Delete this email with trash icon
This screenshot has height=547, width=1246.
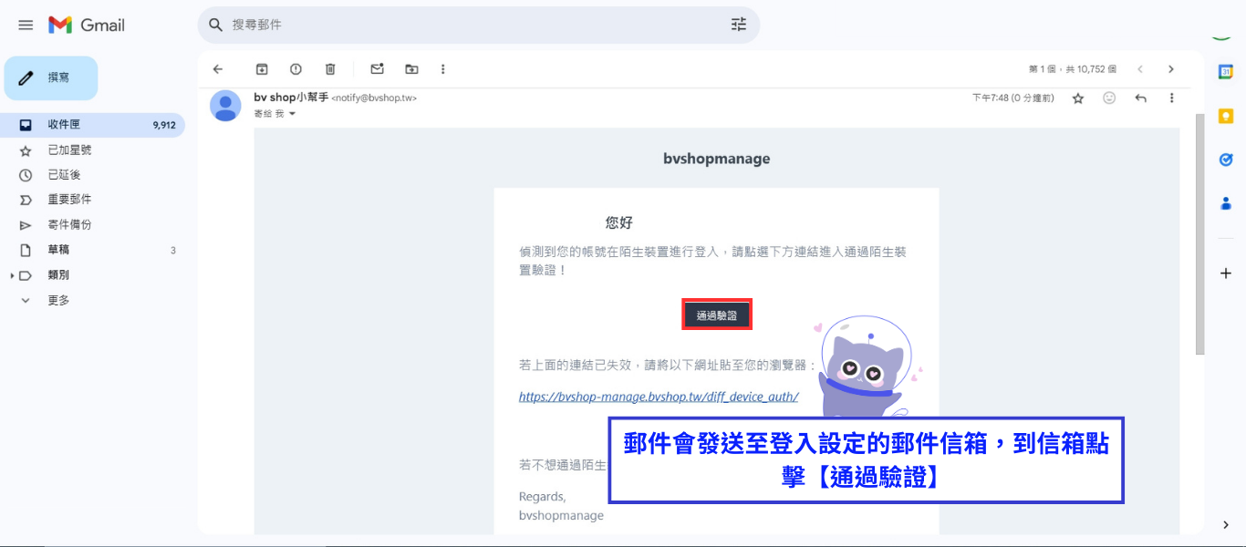coord(330,69)
